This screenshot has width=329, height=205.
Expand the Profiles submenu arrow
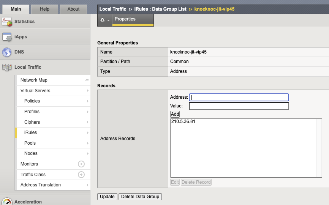point(87,112)
